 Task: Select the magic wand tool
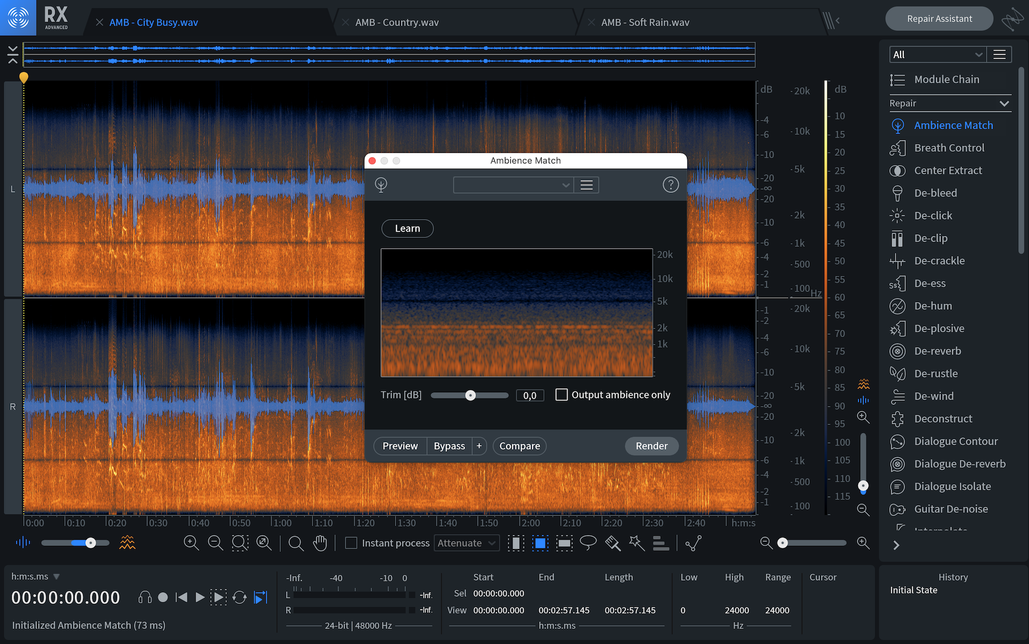point(637,543)
